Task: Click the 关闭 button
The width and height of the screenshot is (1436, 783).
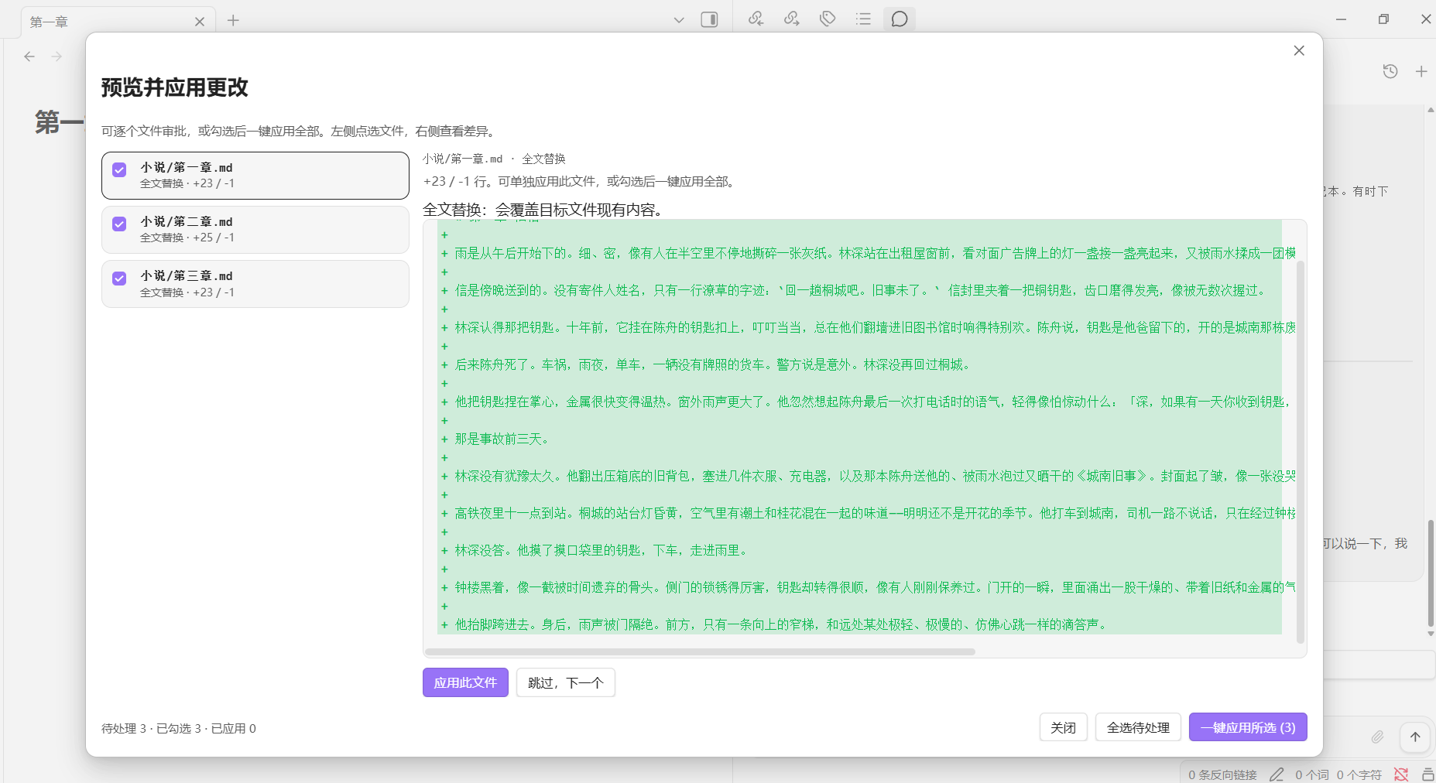Action: [x=1063, y=727]
